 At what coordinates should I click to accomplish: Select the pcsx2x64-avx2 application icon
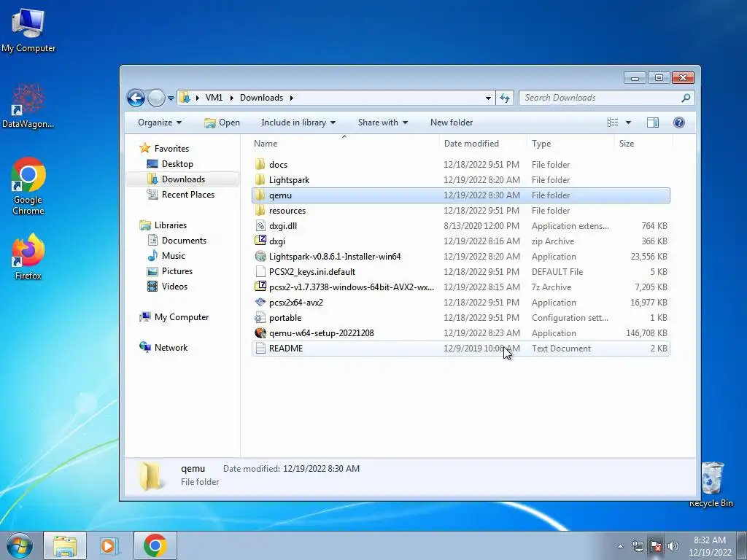coord(260,302)
